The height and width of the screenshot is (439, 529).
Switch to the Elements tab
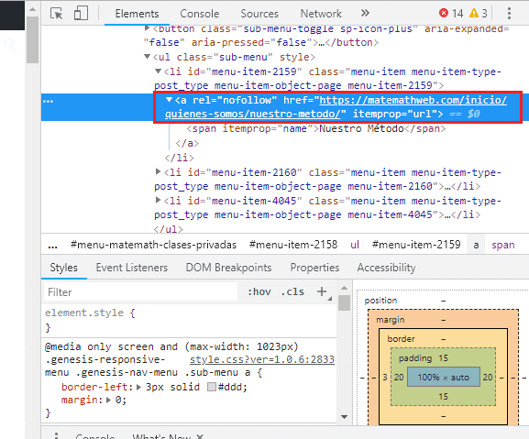click(x=137, y=14)
